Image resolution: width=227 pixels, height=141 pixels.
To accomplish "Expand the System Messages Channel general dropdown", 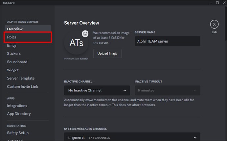I will pos(132,137).
